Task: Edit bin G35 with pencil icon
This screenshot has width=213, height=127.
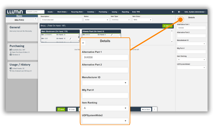Action: click(70, 38)
